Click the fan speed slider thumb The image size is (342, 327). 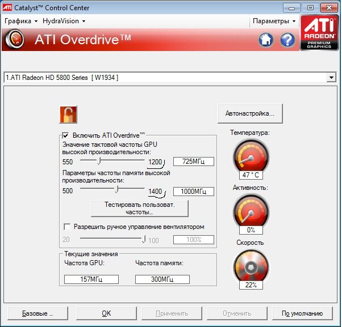[144, 239]
